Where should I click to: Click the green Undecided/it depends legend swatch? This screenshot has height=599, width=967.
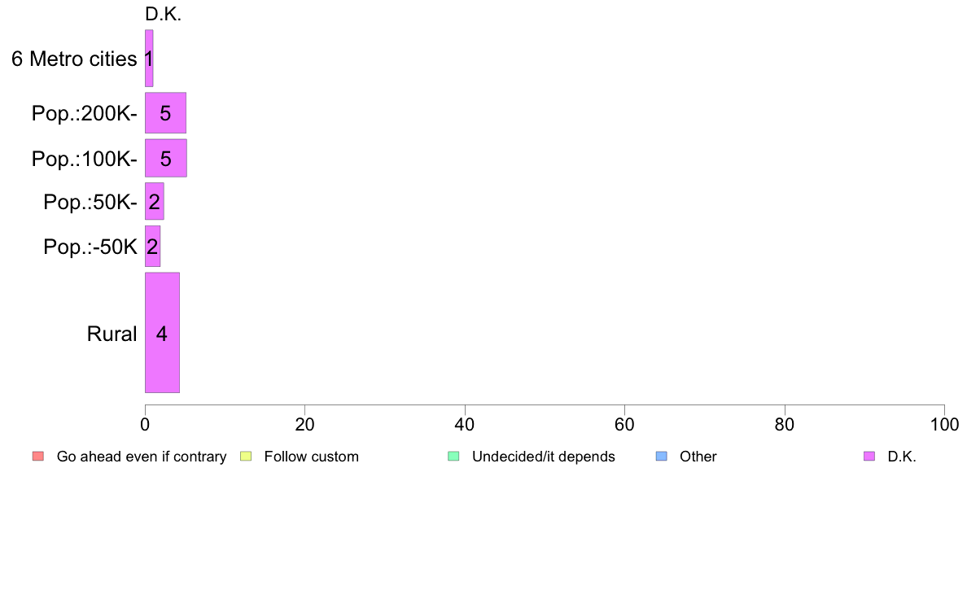(x=453, y=457)
